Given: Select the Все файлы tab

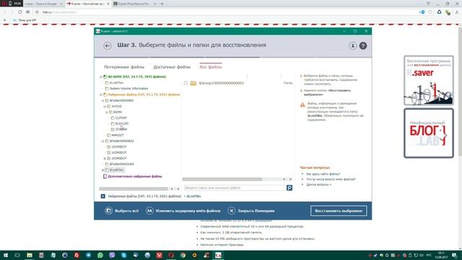Looking at the screenshot, I should tap(210, 67).
